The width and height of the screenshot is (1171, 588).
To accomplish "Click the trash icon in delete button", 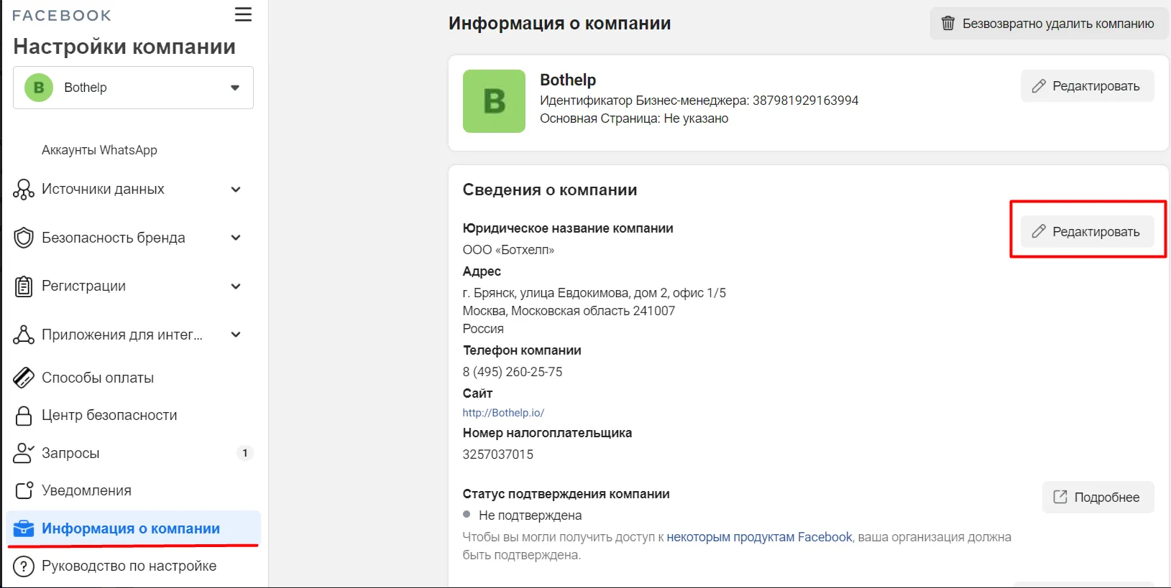I will (x=948, y=24).
